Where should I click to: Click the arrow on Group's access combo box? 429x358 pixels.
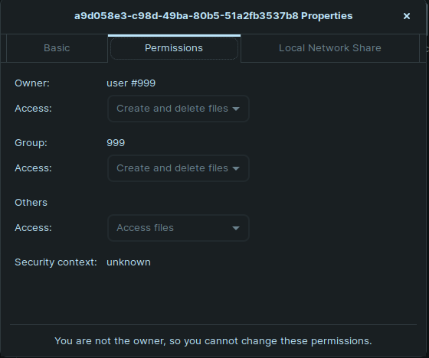point(236,168)
